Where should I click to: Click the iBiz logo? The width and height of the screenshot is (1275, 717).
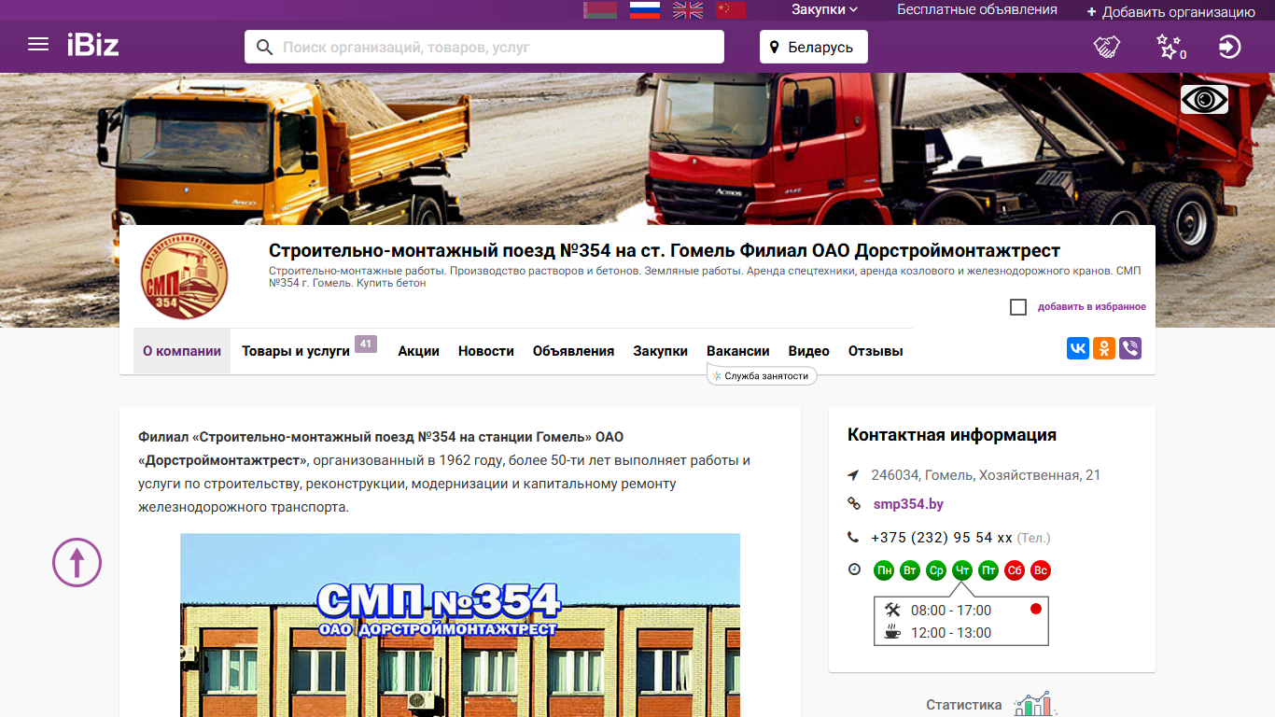click(x=92, y=45)
